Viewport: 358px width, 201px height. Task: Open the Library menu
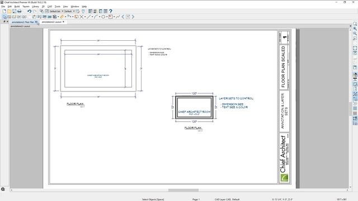pos(35,7)
